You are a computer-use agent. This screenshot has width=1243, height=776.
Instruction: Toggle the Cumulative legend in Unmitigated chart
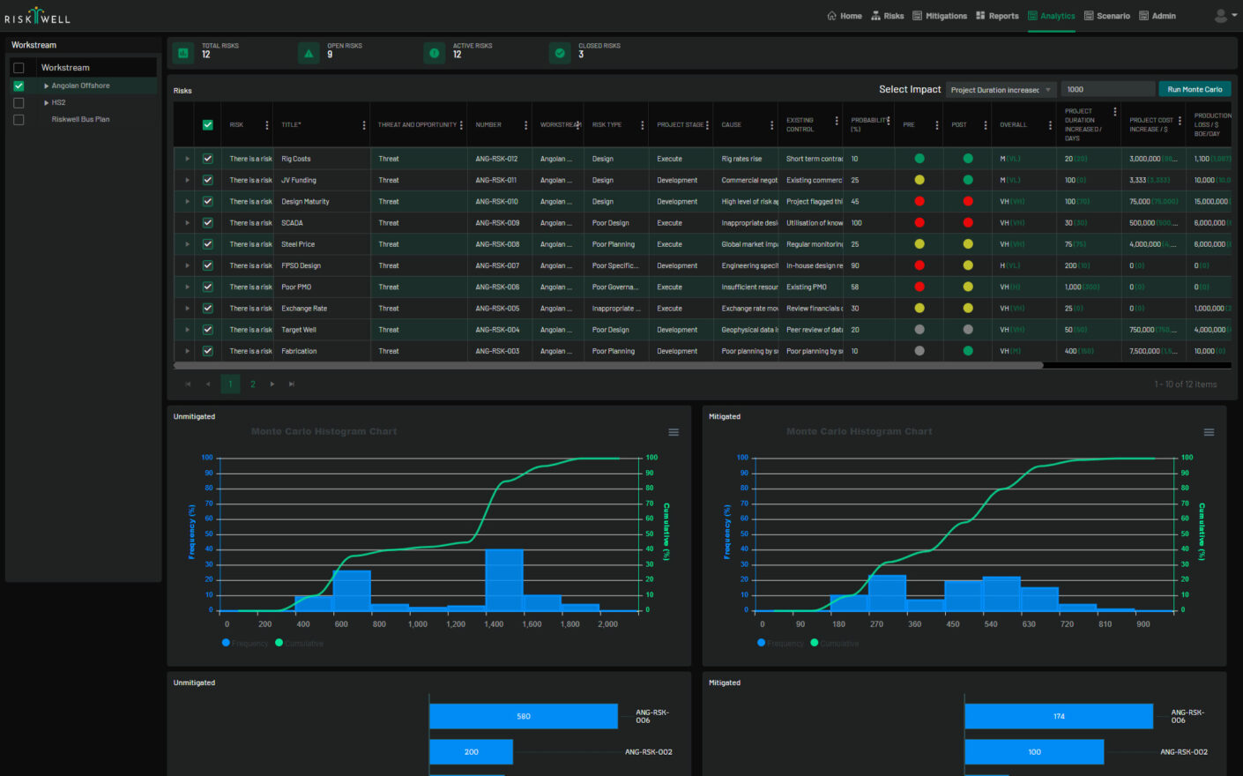(300, 644)
